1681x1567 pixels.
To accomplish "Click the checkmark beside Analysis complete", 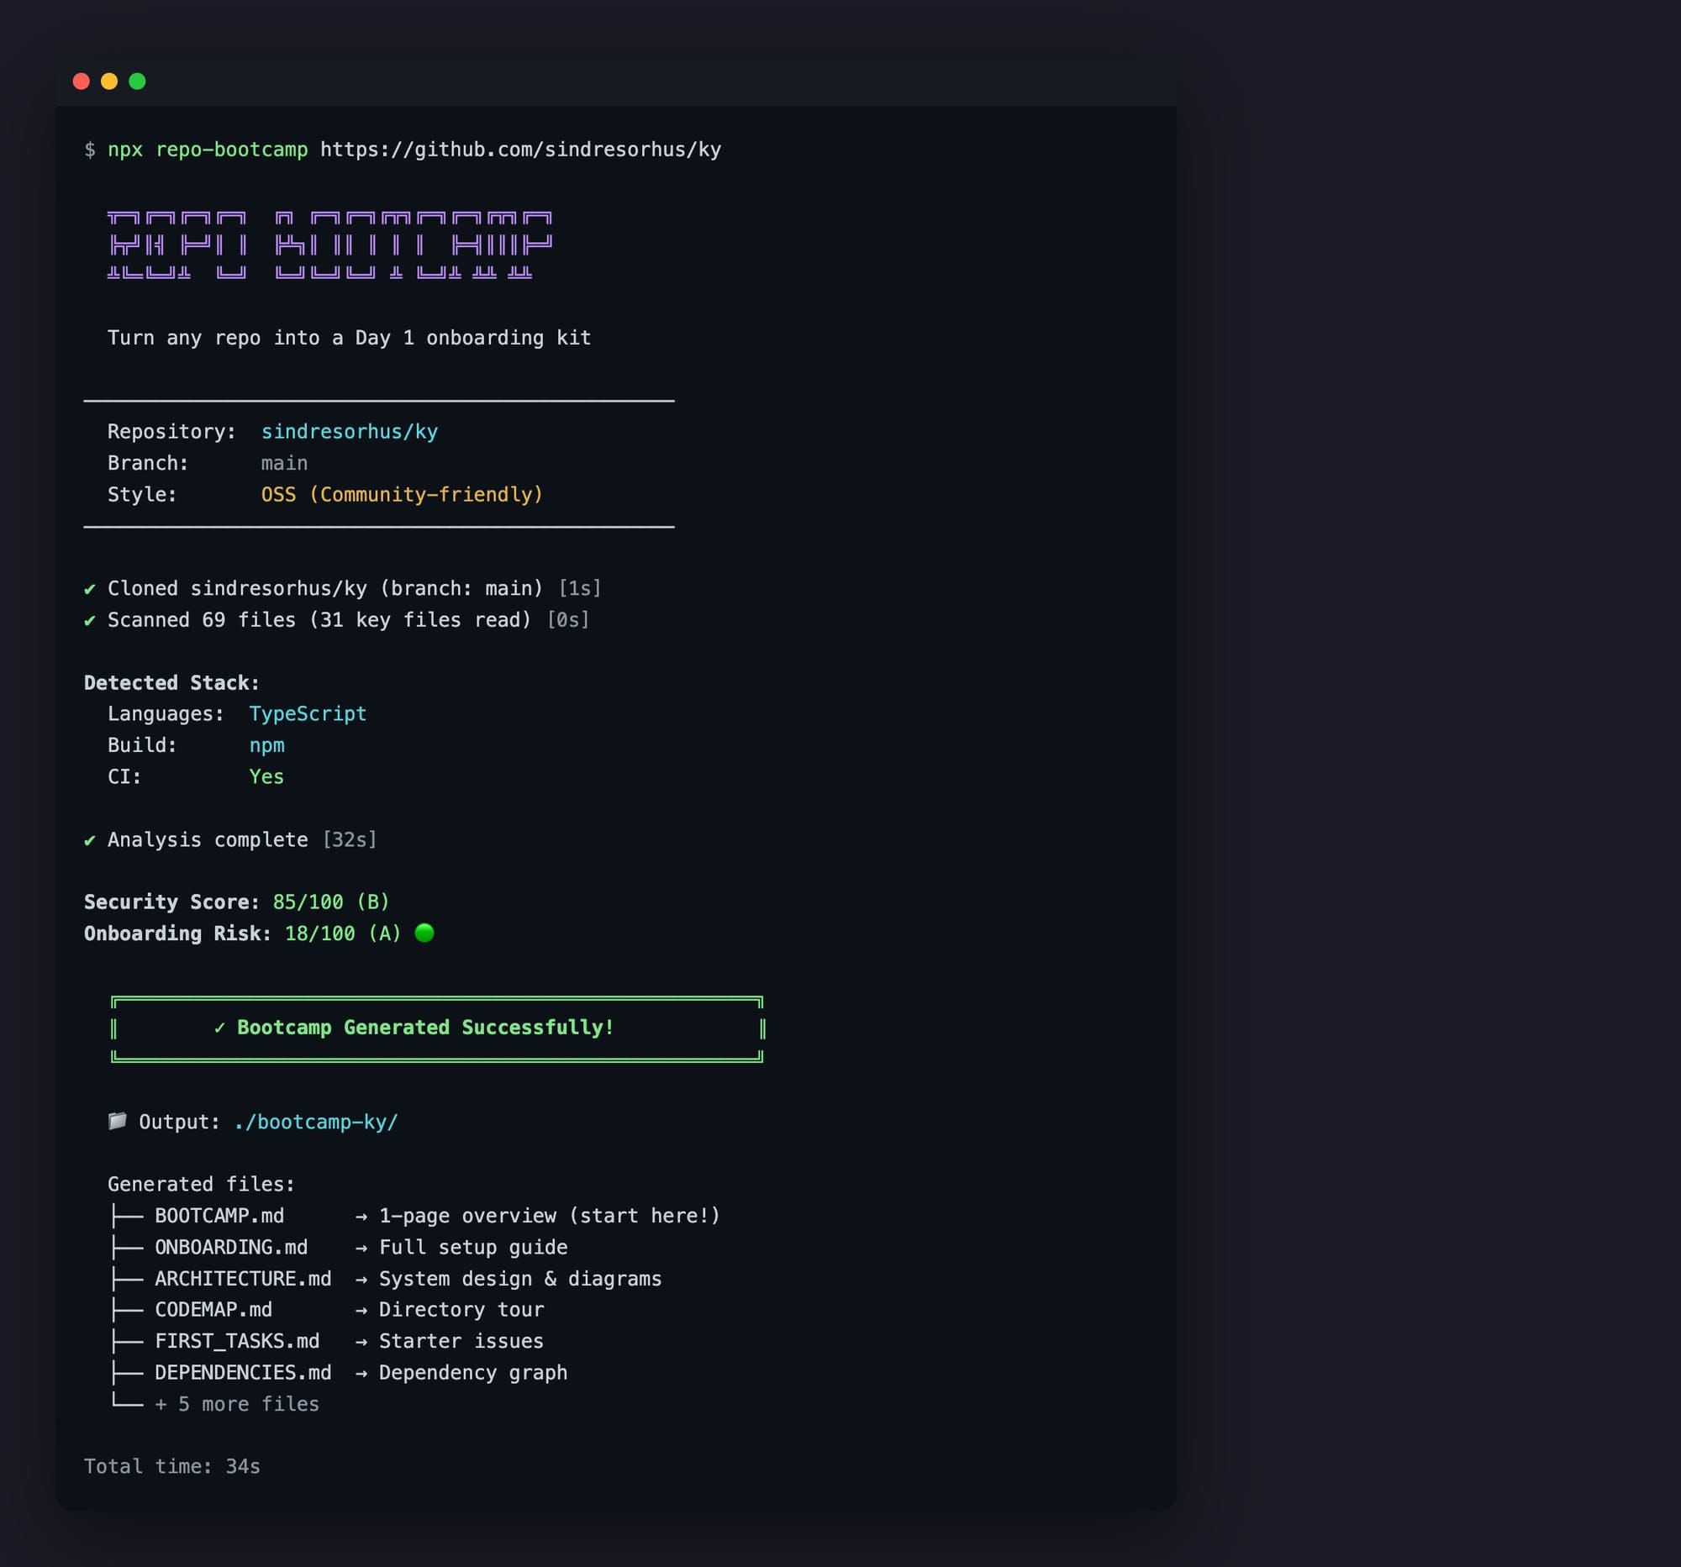I will click(x=90, y=840).
